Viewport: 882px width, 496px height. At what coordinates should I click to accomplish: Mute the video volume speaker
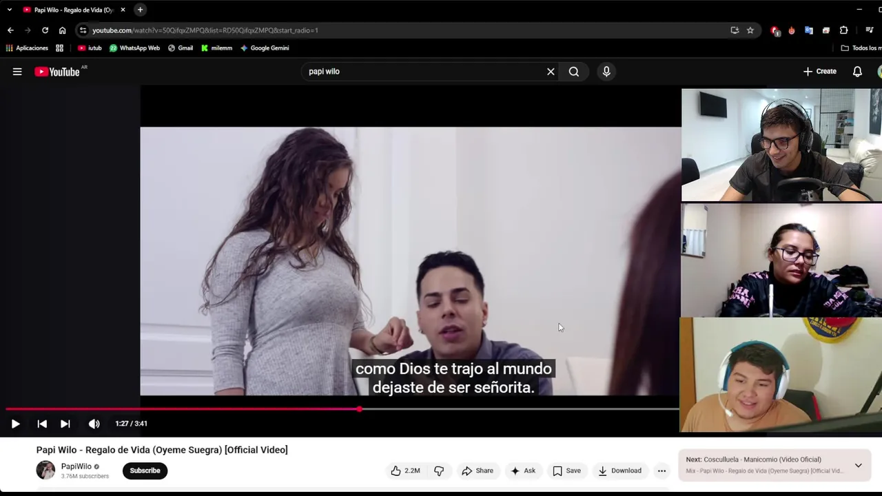coord(94,424)
